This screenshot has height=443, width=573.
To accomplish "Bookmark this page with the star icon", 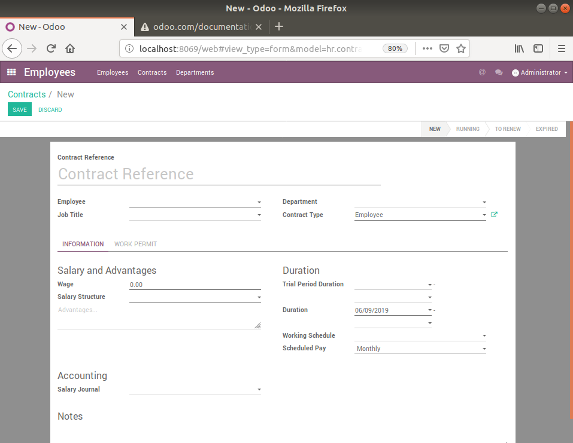I will point(461,48).
